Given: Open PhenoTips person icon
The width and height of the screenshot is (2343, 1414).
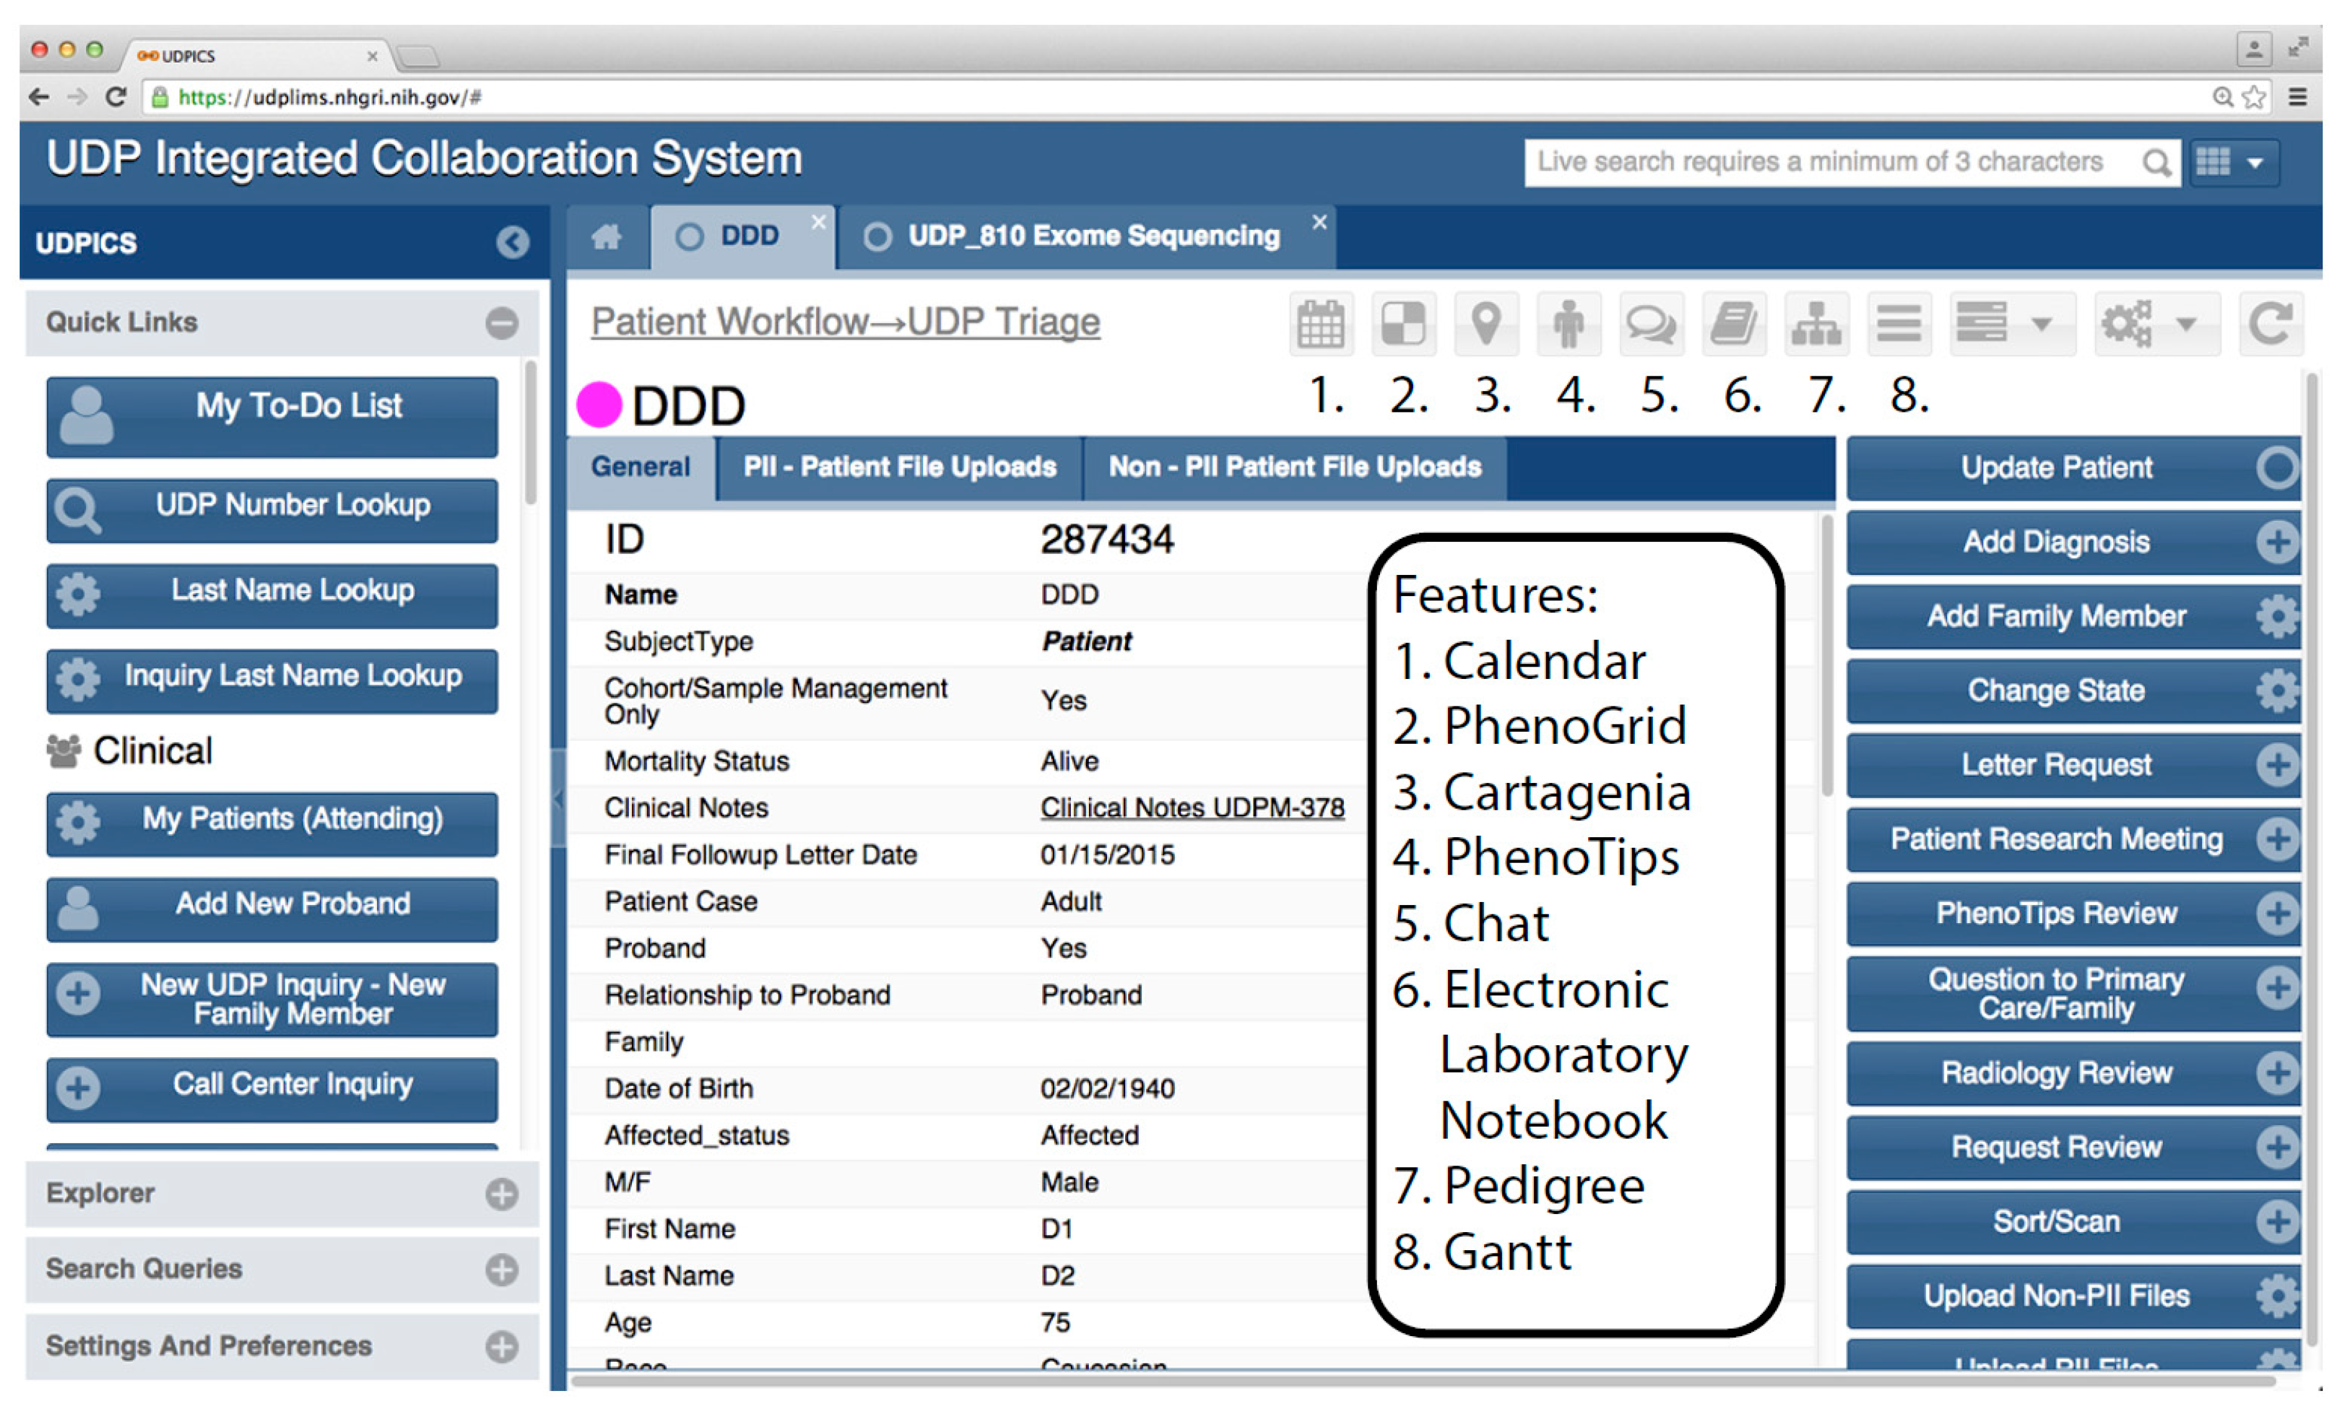Looking at the screenshot, I should click(x=1568, y=324).
